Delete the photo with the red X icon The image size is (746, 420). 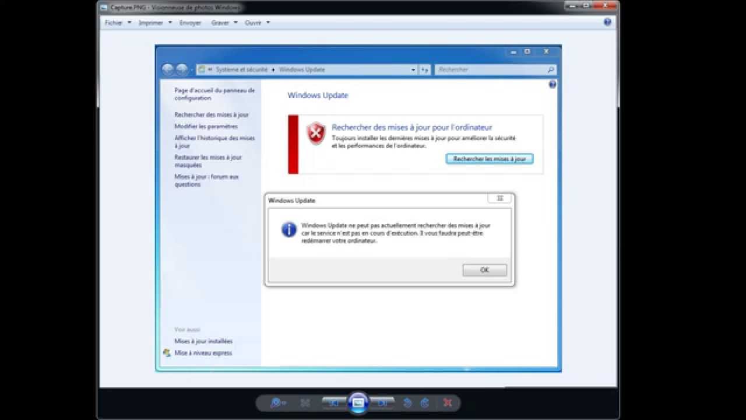(x=448, y=402)
